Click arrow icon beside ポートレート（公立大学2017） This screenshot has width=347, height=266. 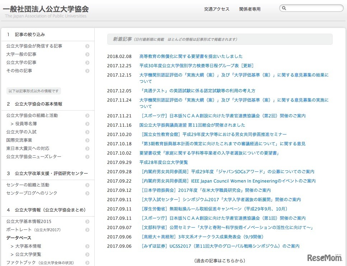point(88,229)
